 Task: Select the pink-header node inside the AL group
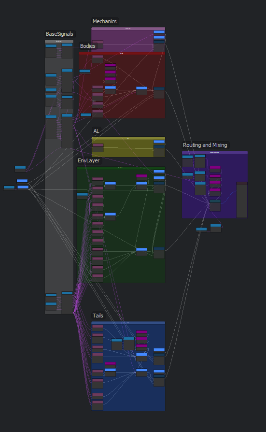(x=98, y=148)
